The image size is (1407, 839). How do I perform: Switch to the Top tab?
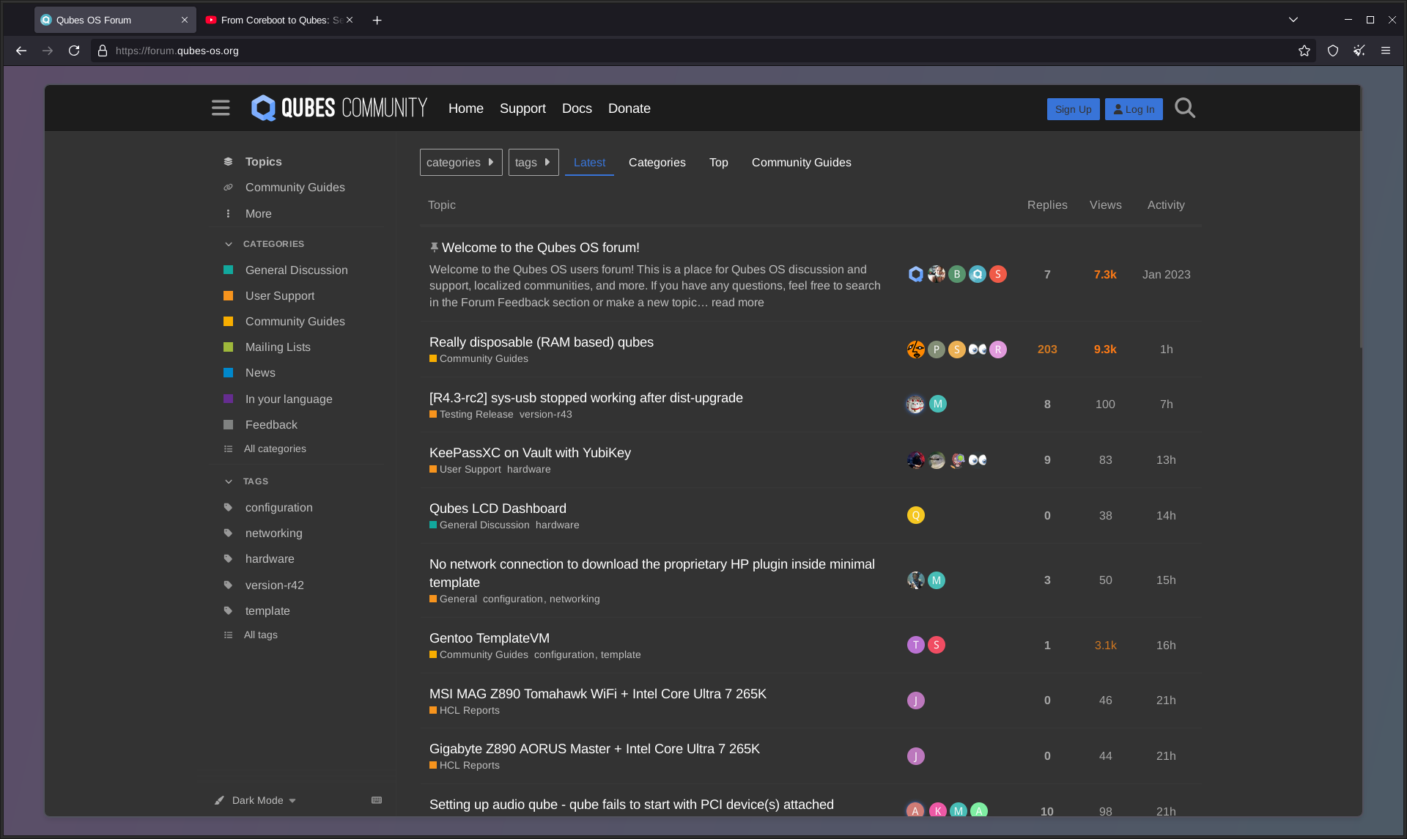(718, 162)
